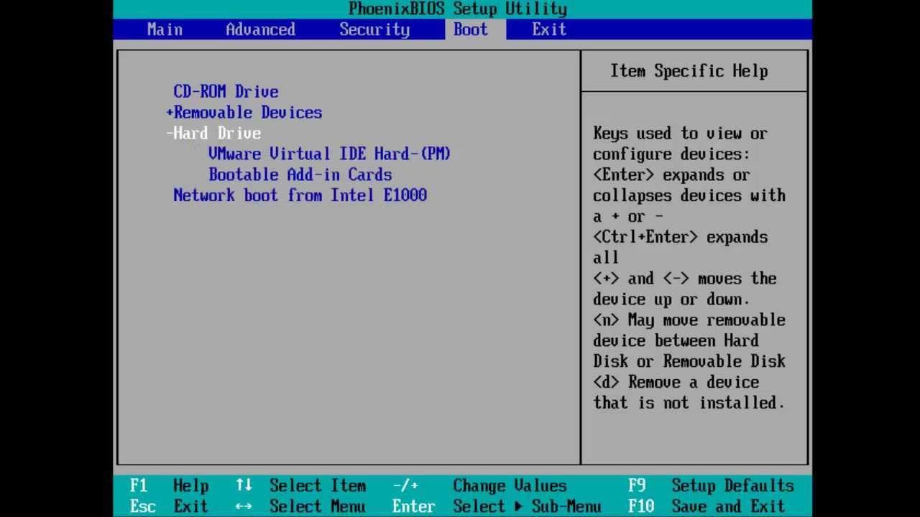Select the Boot tab
The image size is (920, 517).
click(x=471, y=29)
